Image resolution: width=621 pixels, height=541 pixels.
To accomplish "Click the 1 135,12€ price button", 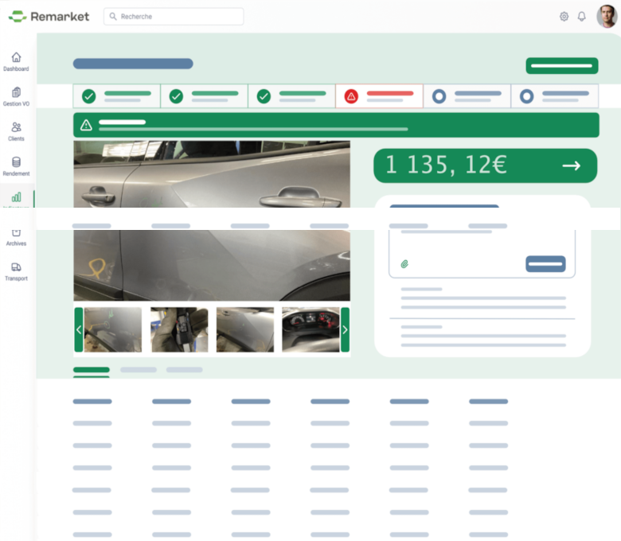I will pos(485,165).
